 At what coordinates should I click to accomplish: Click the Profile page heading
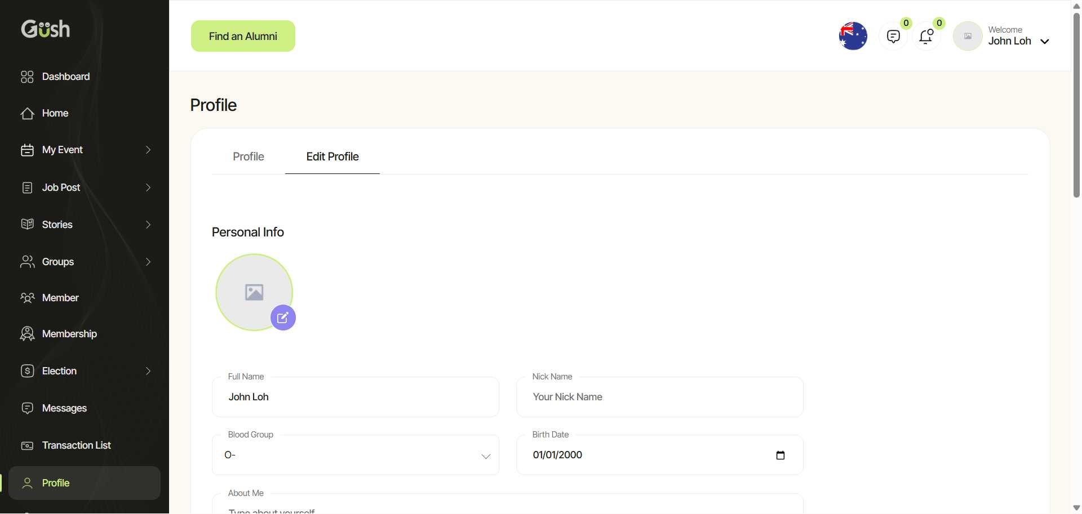214,105
